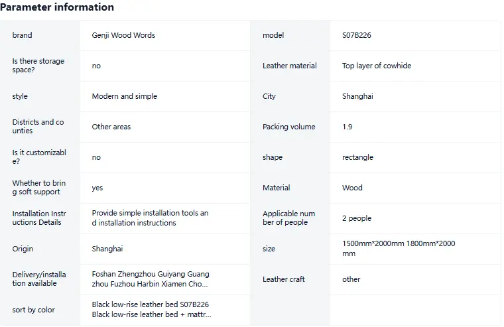The width and height of the screenshot is (504, 327).
Task: Click the Top layer of cowhide value
Action: pos(377,66)
